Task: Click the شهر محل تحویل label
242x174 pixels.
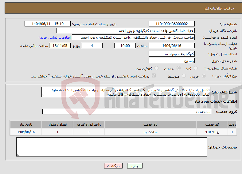Action: click(224, 61)
